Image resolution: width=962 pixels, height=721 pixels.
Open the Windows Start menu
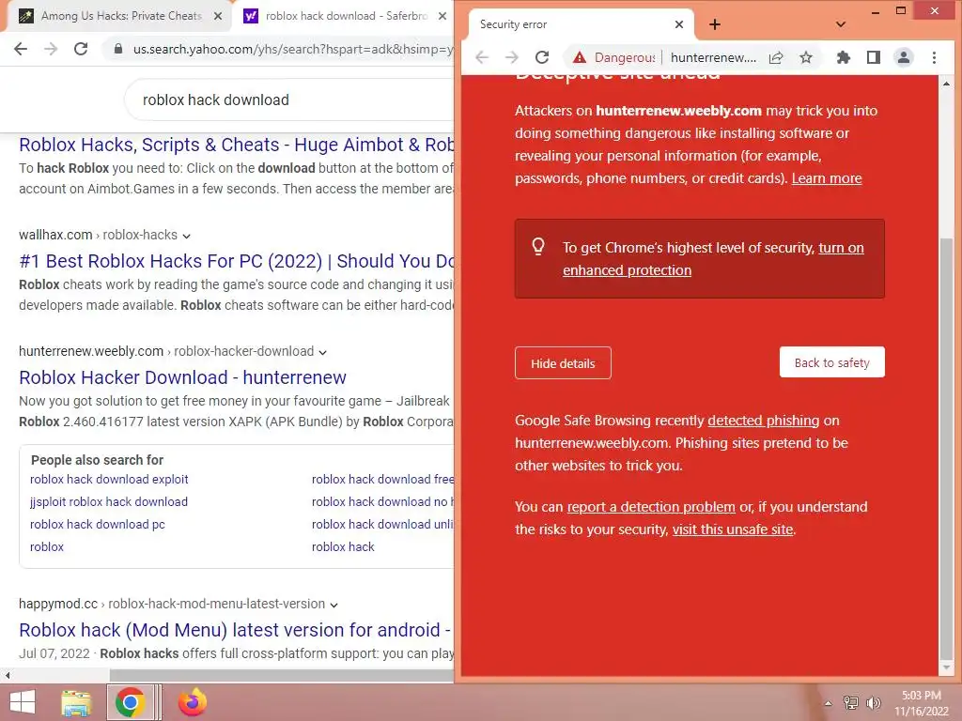point(23,702)
